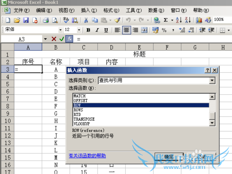Click the fx insert function button
232x174 pixels.
pos(69,39)
